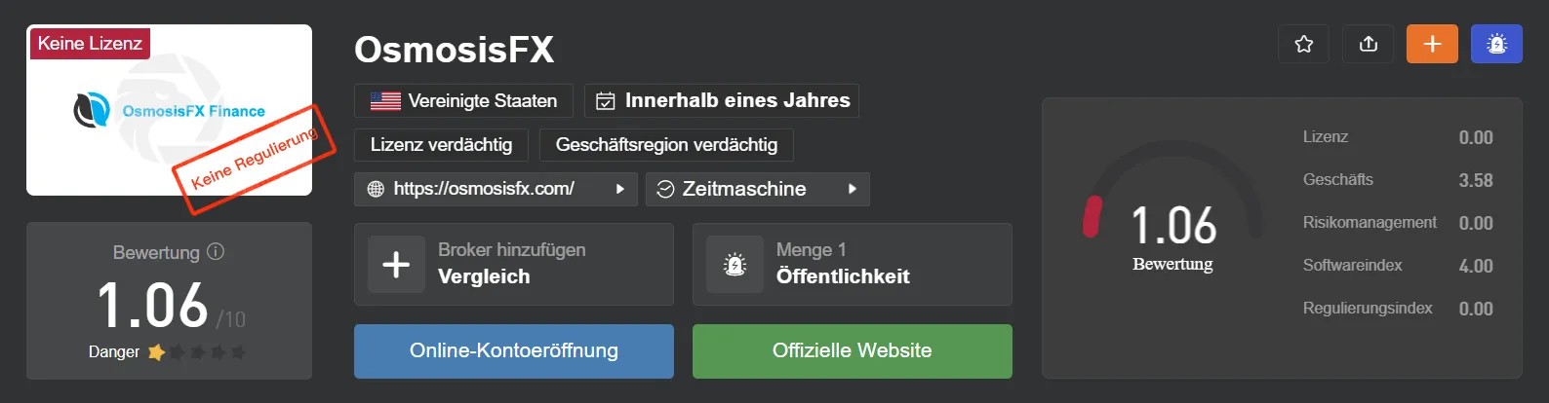Click the Zeitmaschine clock icon
The height and width of the screenshot is (403, 1549).
click(665, 189)
